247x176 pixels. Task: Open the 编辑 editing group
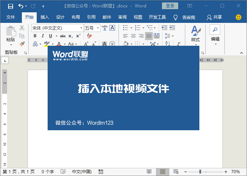click(215, 35)
